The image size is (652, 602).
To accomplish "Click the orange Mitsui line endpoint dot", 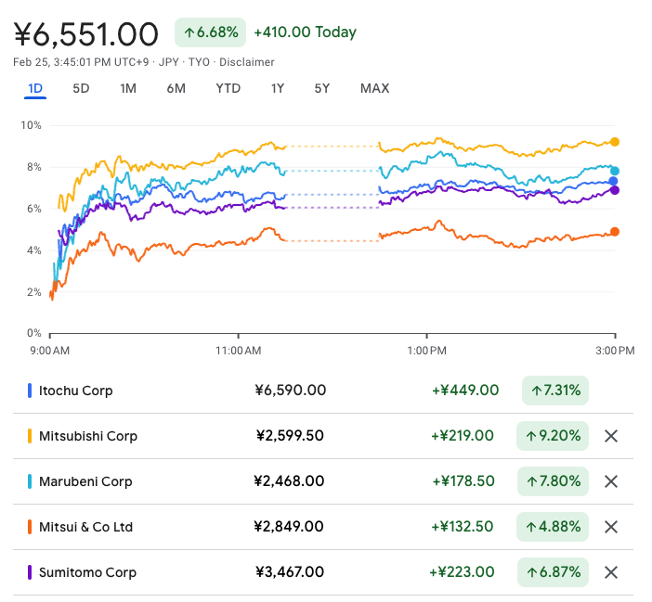I will tap(615, 232).
